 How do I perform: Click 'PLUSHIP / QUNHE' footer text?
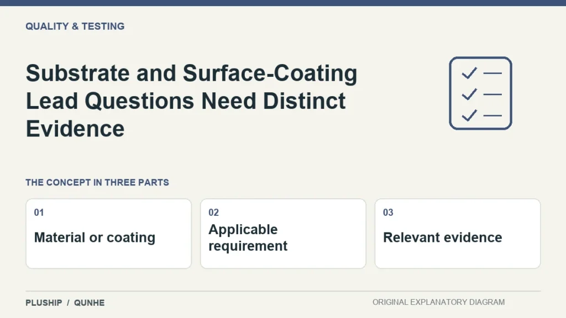[x=65, y=303]
